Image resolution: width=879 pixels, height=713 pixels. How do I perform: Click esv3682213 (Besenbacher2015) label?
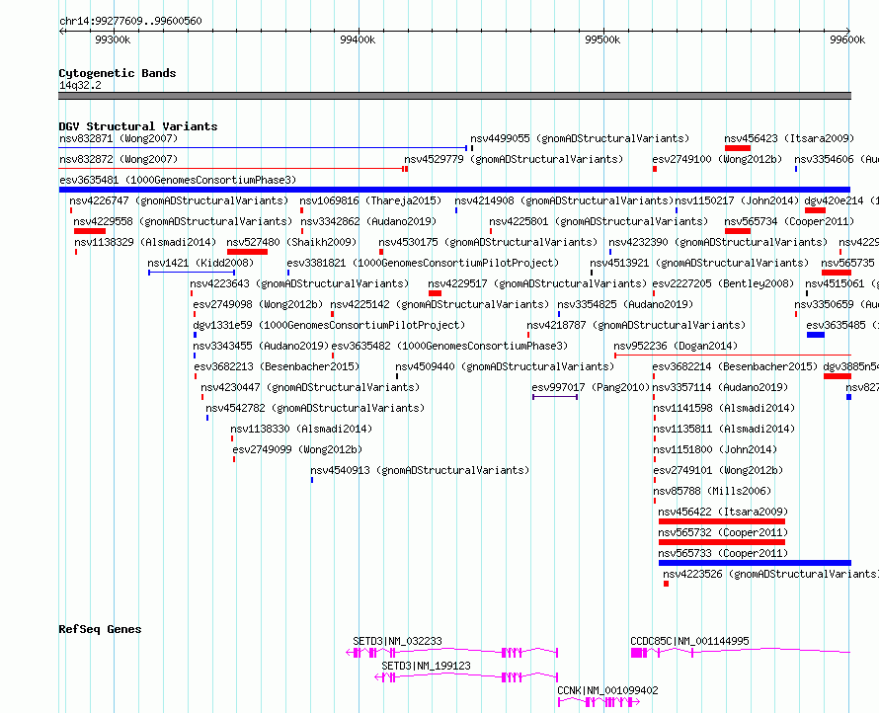pos(277,366)
